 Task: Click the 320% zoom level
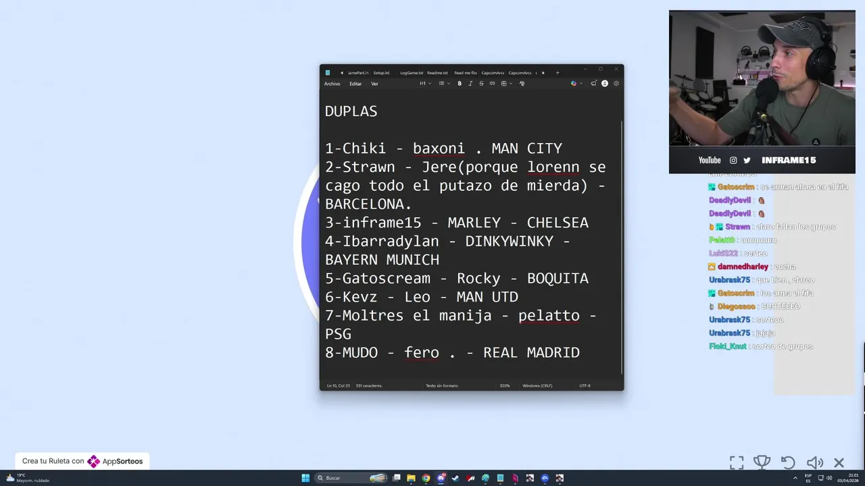[x=505, y=385]
